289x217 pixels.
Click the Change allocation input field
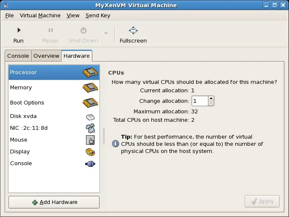click(200, 101)
